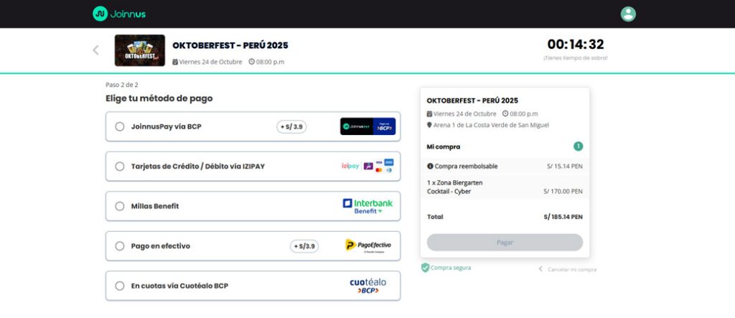Click the JoinnusPay + S/ 3.9 fee badge
This screenshot has height=318, width=735.
coord(291,126)
